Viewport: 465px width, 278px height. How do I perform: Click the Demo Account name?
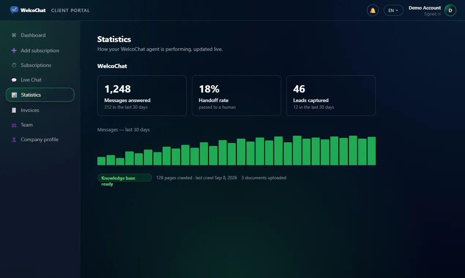coord(425,8)
